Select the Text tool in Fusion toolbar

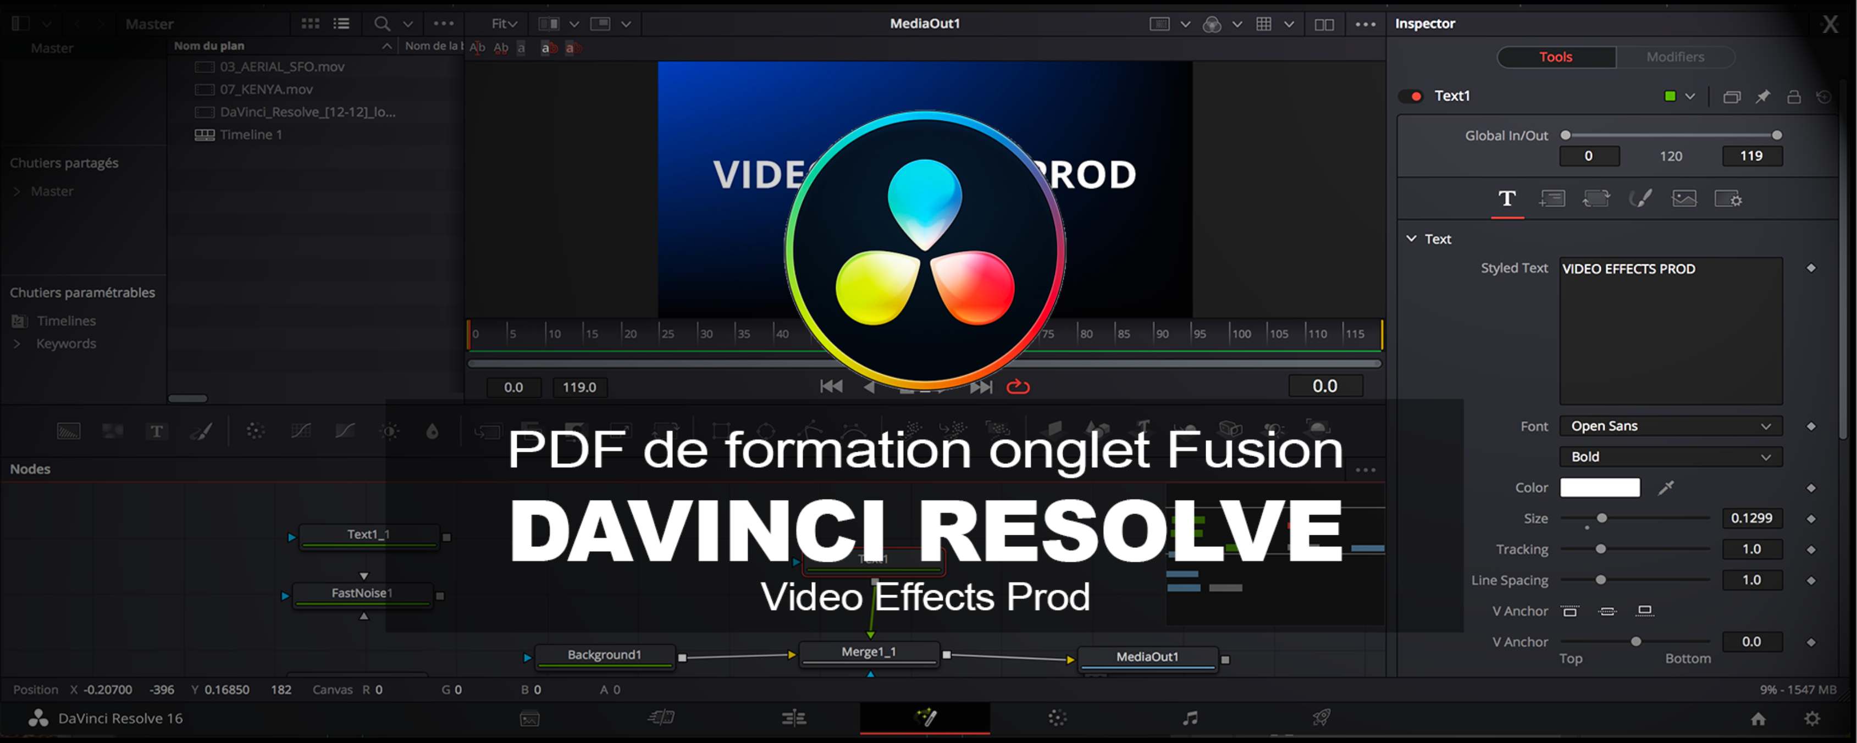tap(155, 432)
